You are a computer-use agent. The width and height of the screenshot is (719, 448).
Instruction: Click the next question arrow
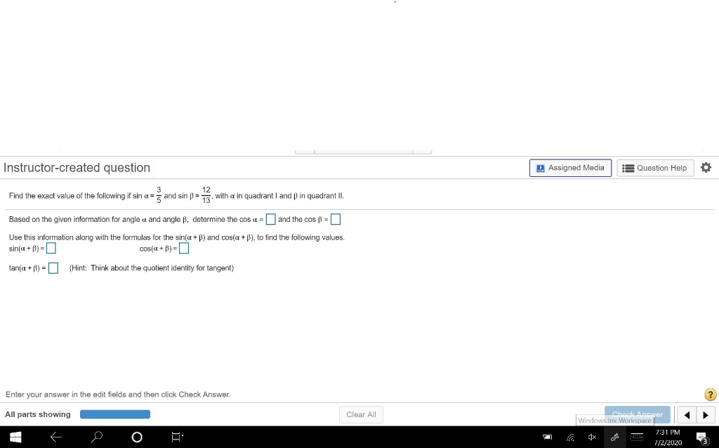[705, 414]
